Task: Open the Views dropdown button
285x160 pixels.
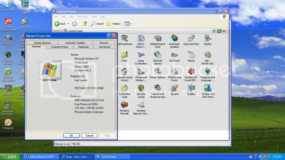Action: 128,24
